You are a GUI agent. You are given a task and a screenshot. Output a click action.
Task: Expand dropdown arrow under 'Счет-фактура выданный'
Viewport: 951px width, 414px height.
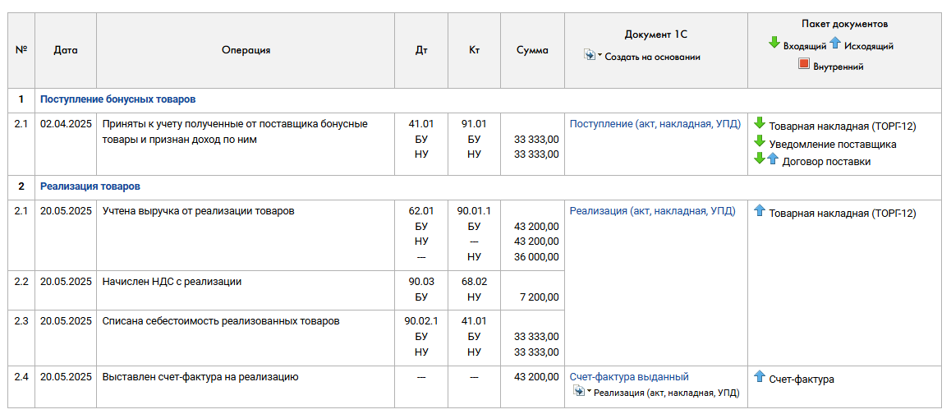(x=588, y=392)
